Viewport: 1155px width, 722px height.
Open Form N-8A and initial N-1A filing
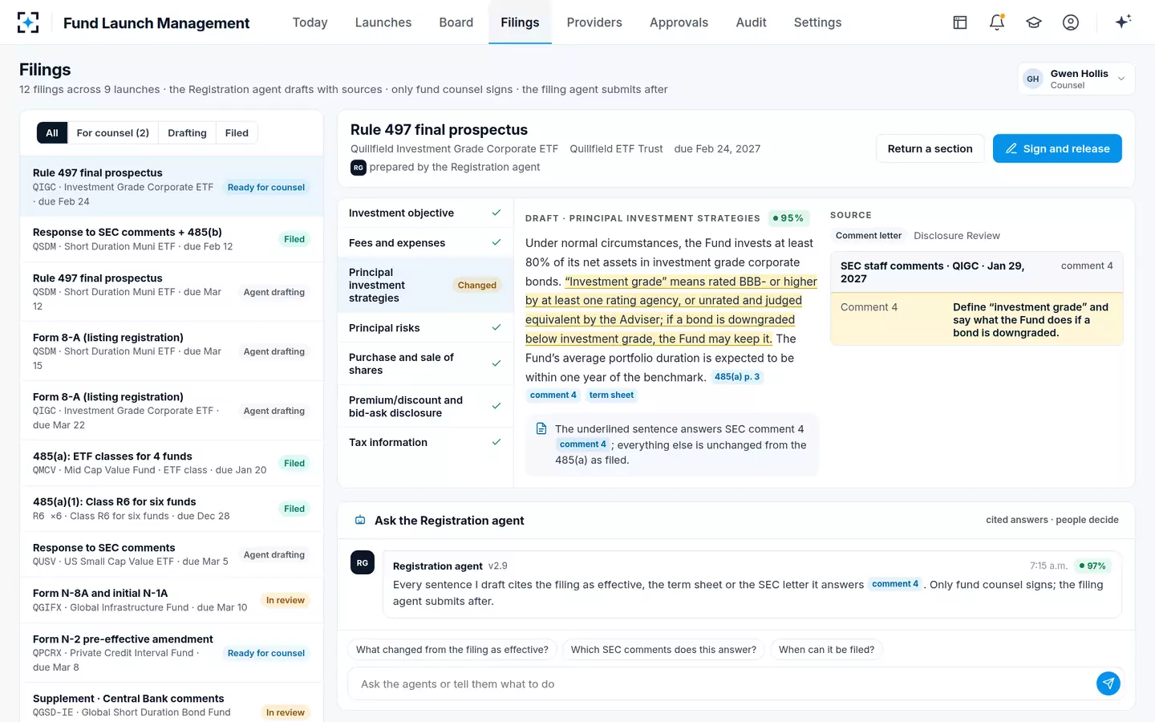pyautogui.click(x=171, y=600)
